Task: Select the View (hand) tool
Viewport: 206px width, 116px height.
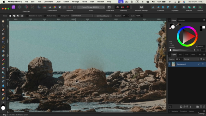Action: pyautogui.click(x=3, y=21)
